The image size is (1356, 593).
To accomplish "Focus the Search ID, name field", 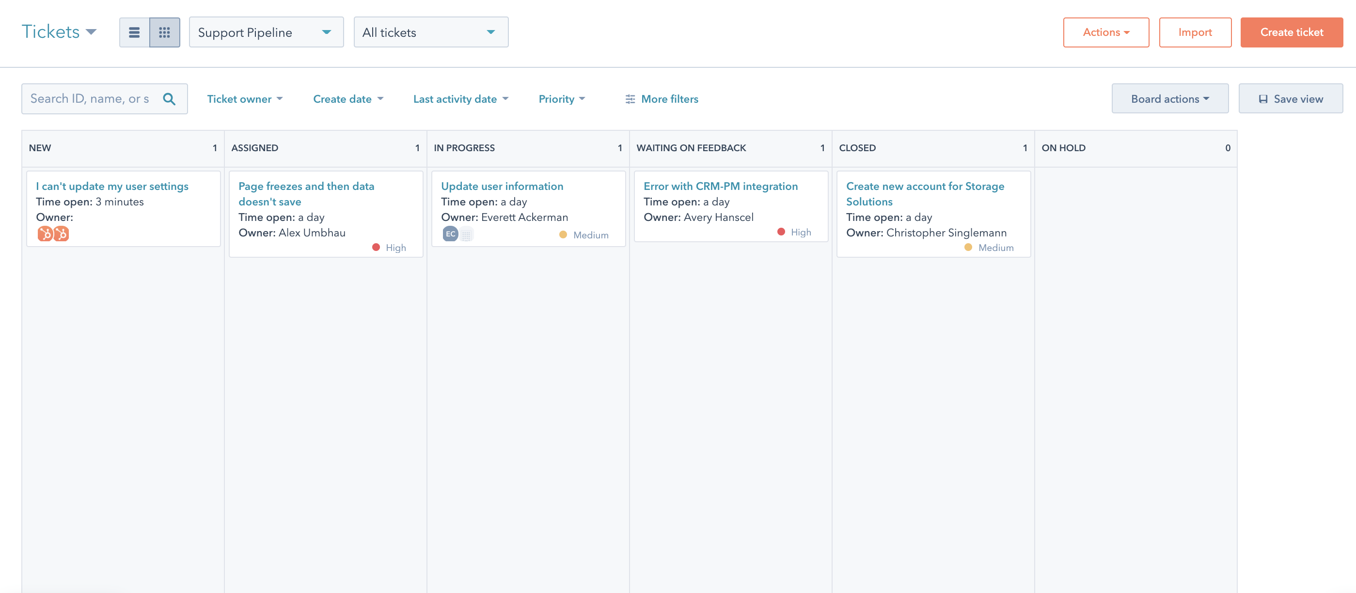I will tap(91, 99).
